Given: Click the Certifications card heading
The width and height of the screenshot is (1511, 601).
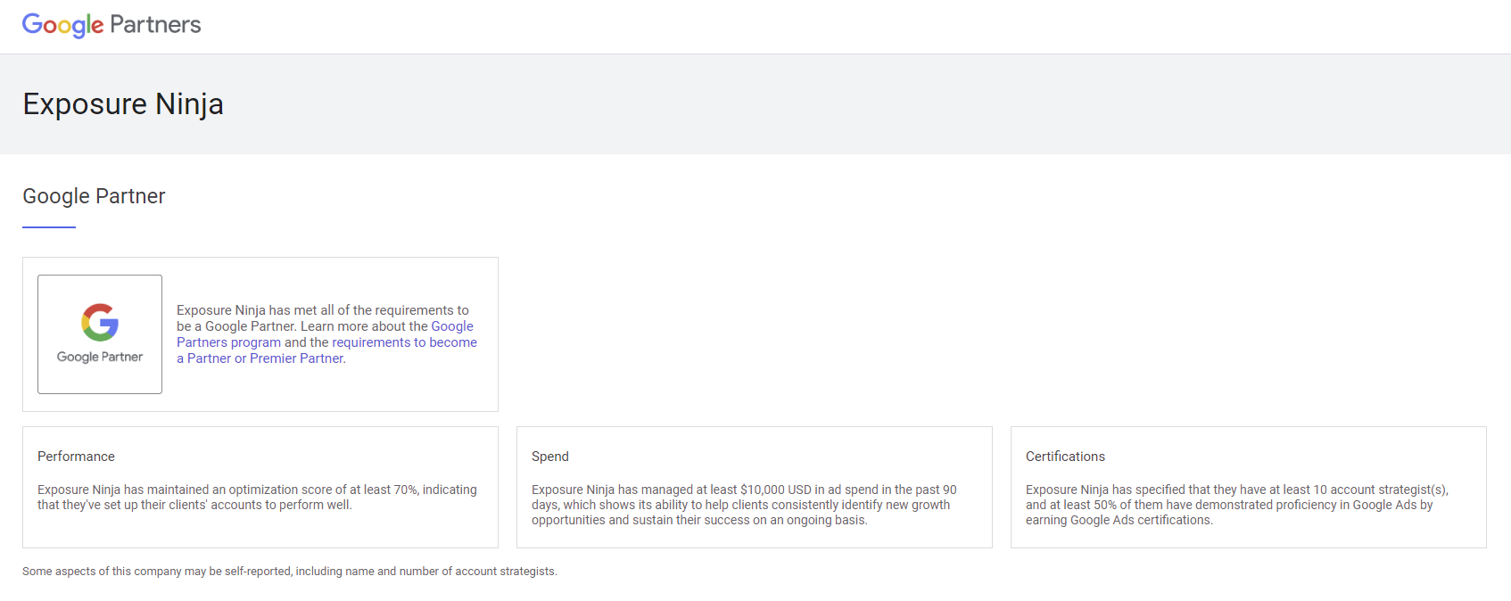Looking at the screenshot, I should pos(1065,457).
